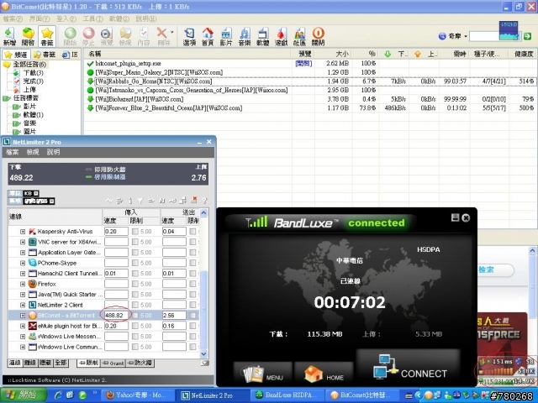Image resolution: width=538 pixels, height=403 pixels.
Task: Click the green go arrow next to search box
Action: point(528,36)
